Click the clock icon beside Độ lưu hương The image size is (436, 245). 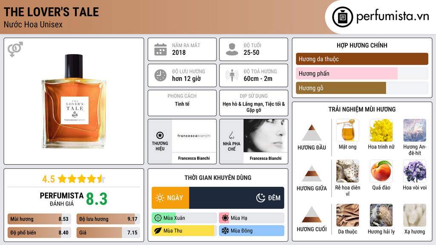click(161, 75)
